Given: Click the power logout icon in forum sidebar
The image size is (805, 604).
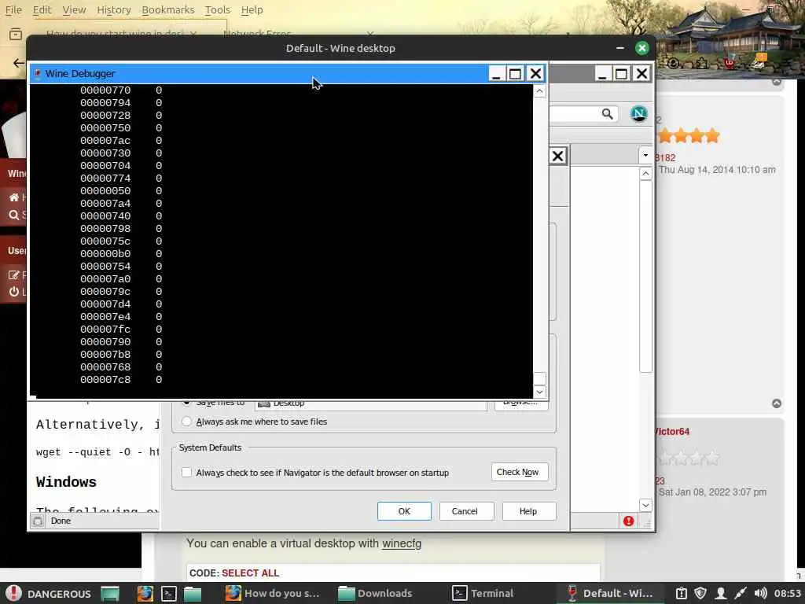Looking at the screenshot, I should coord(14,292).
